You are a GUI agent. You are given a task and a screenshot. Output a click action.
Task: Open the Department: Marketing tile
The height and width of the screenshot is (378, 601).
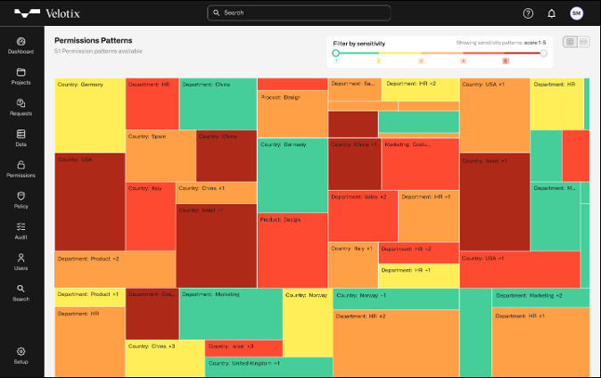point(231,314)
